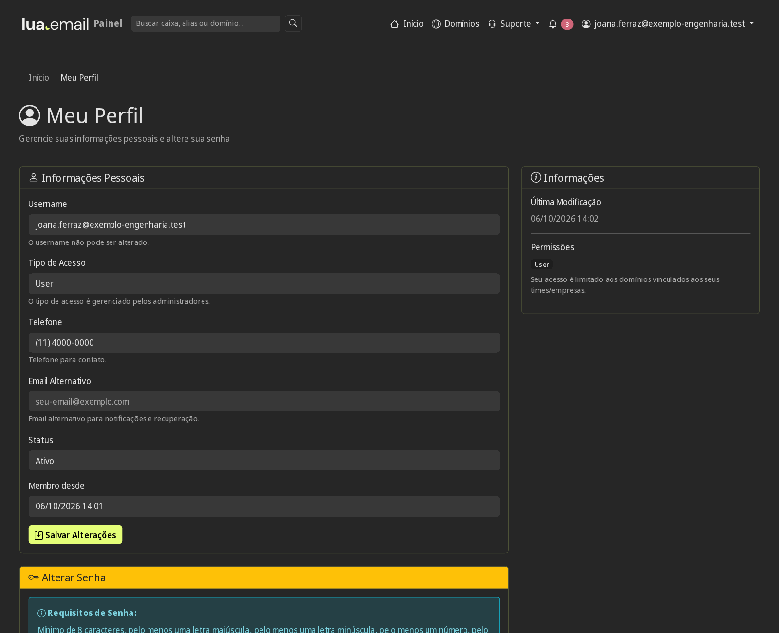Click the red notification badge showing 3
779x633 pixels.
tap(567, 24)
